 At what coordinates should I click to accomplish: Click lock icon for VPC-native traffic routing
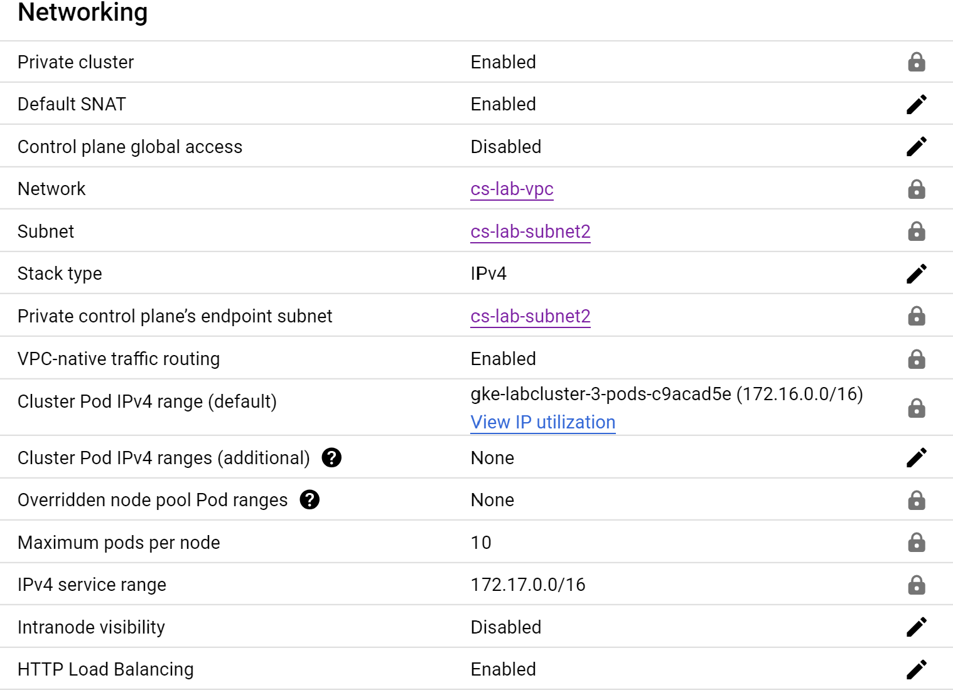[x=917, y=359]
